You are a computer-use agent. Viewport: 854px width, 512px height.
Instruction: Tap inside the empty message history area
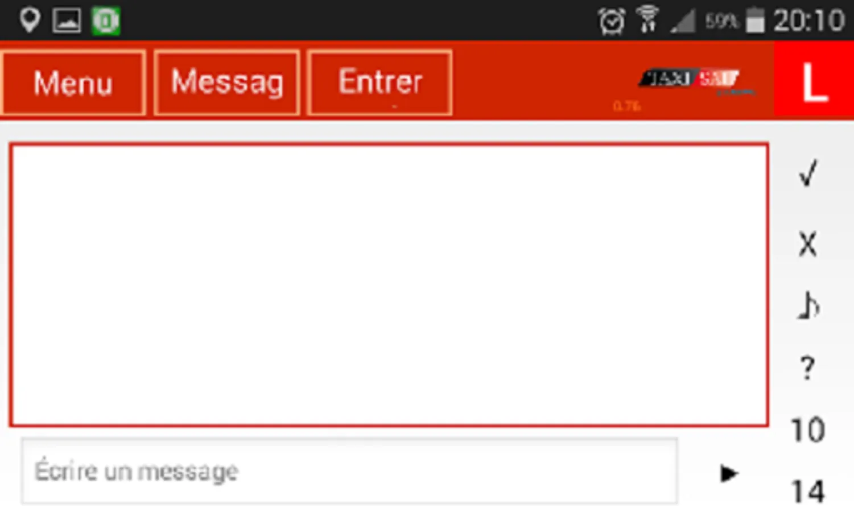click(x=389, y=284)
